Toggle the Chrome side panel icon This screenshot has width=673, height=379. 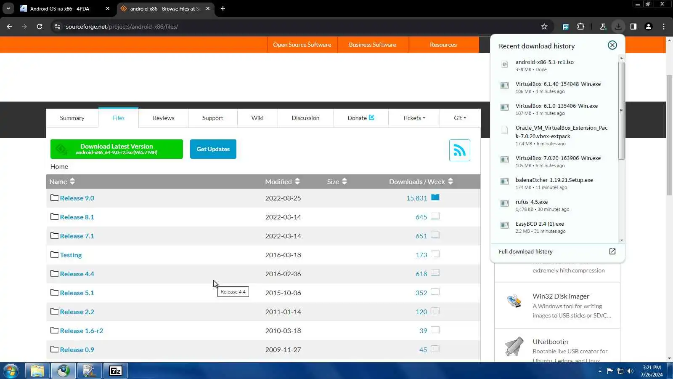click(633, 27)
